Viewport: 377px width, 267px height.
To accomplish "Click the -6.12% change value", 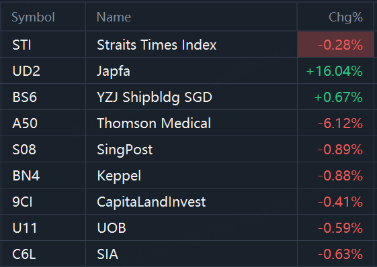I will pyautogui.click(x=340, y=123).
